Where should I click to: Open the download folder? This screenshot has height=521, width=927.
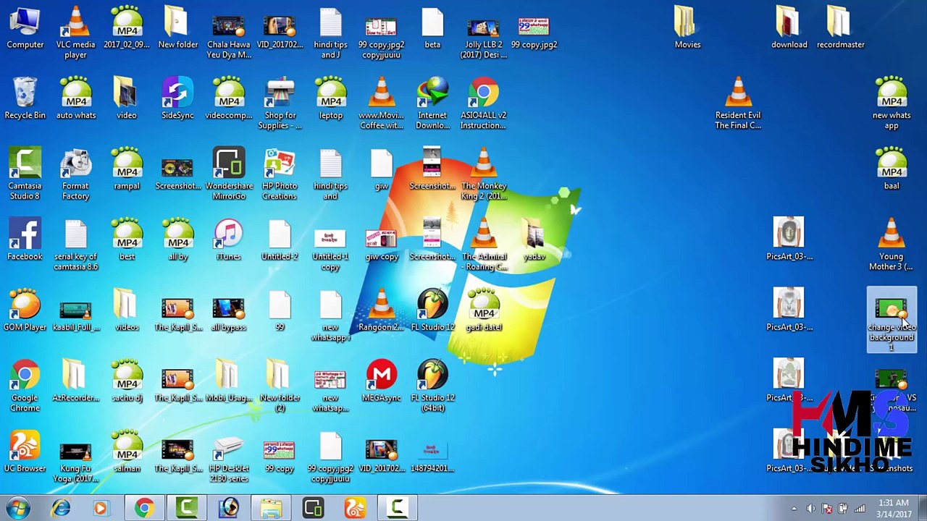pos(789,27)
